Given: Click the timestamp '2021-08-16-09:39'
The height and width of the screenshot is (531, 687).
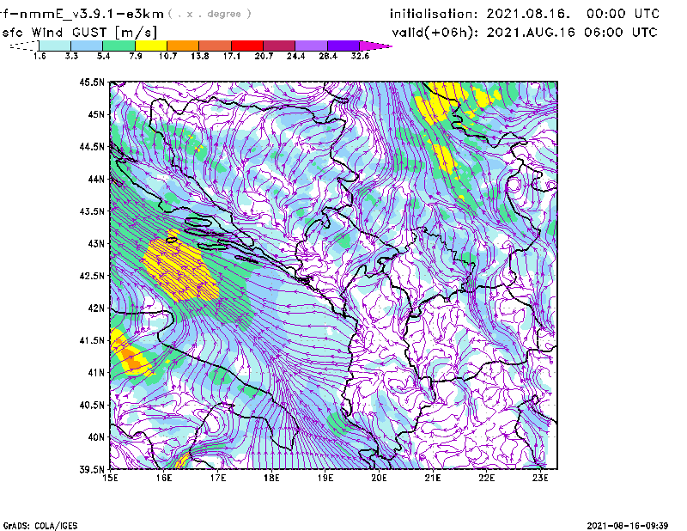Looking at the screenshot, I should pos(628,525).
